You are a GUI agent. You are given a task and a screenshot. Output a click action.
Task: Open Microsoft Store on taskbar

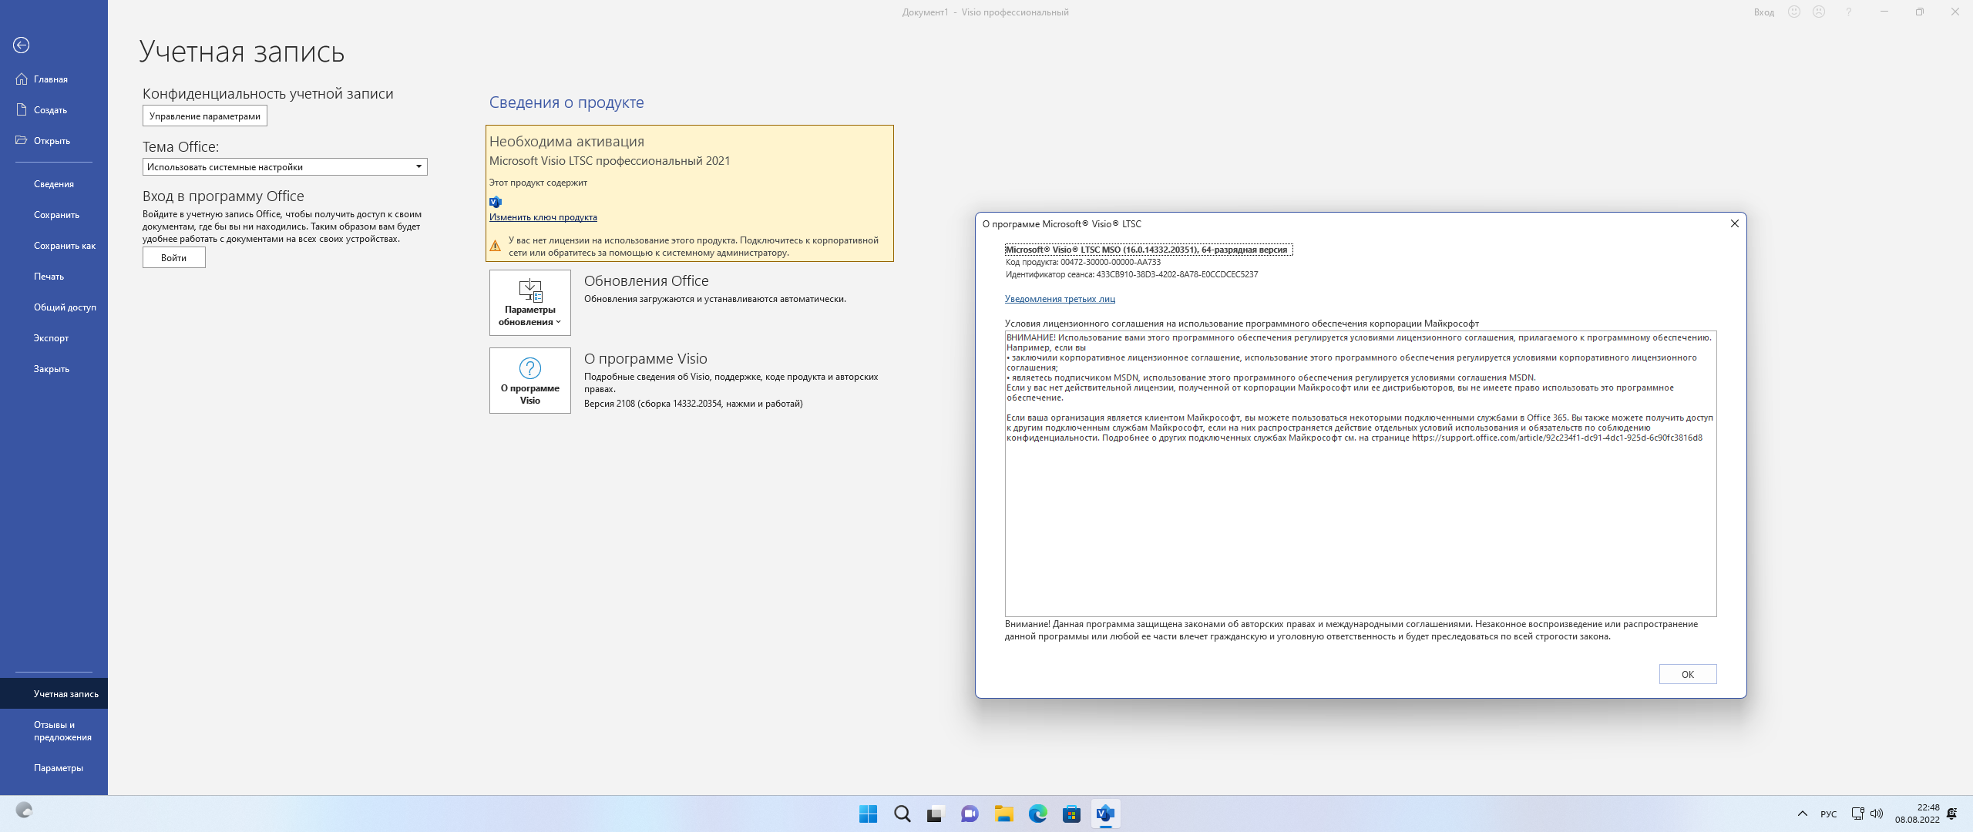tap(1071, 814)
